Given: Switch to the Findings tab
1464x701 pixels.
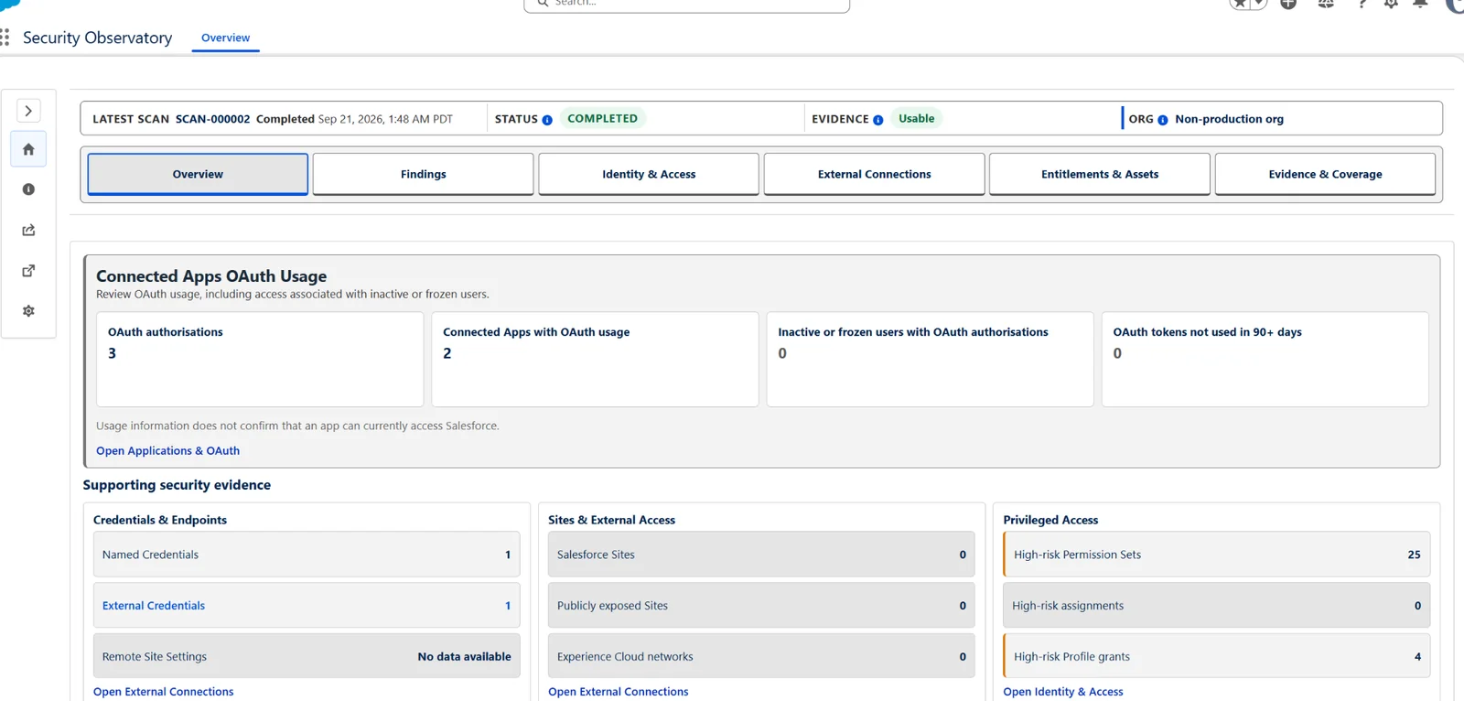Looking at the screenshot, I should [423, 174].
